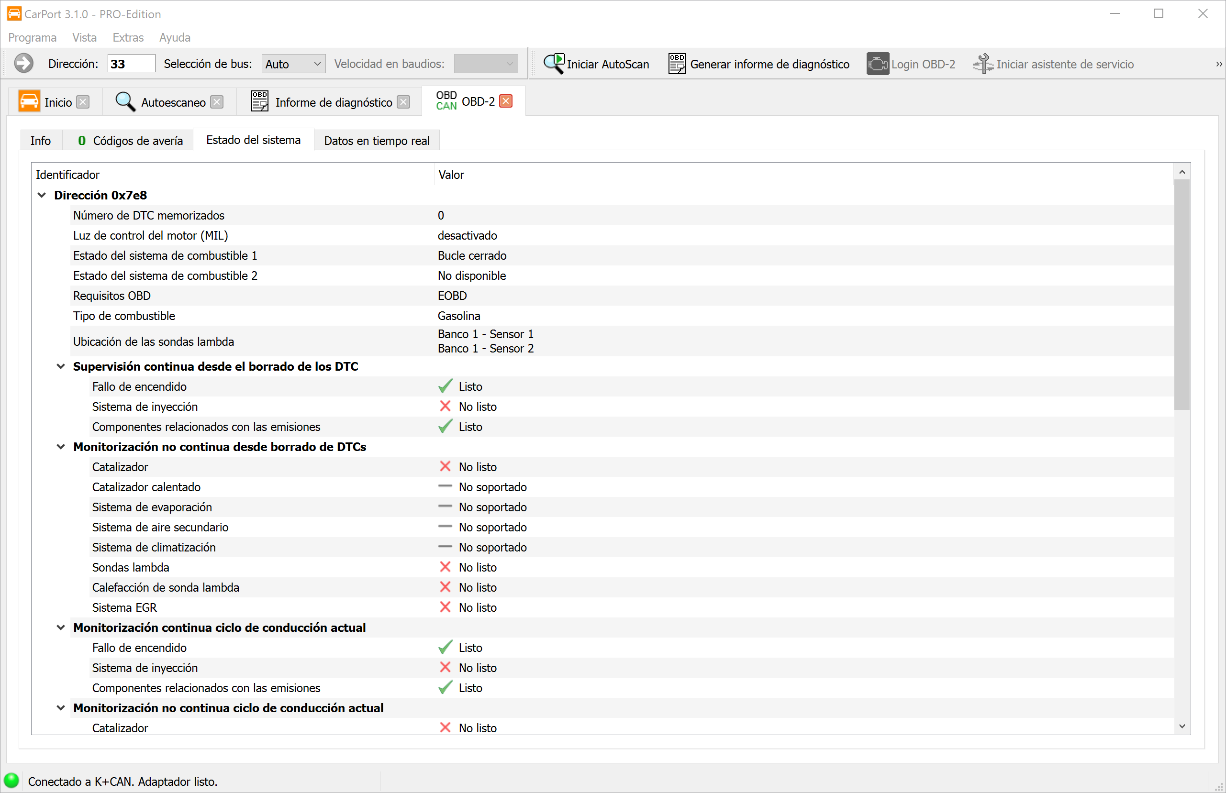Select the Sistema EGR row

[124, 607]
